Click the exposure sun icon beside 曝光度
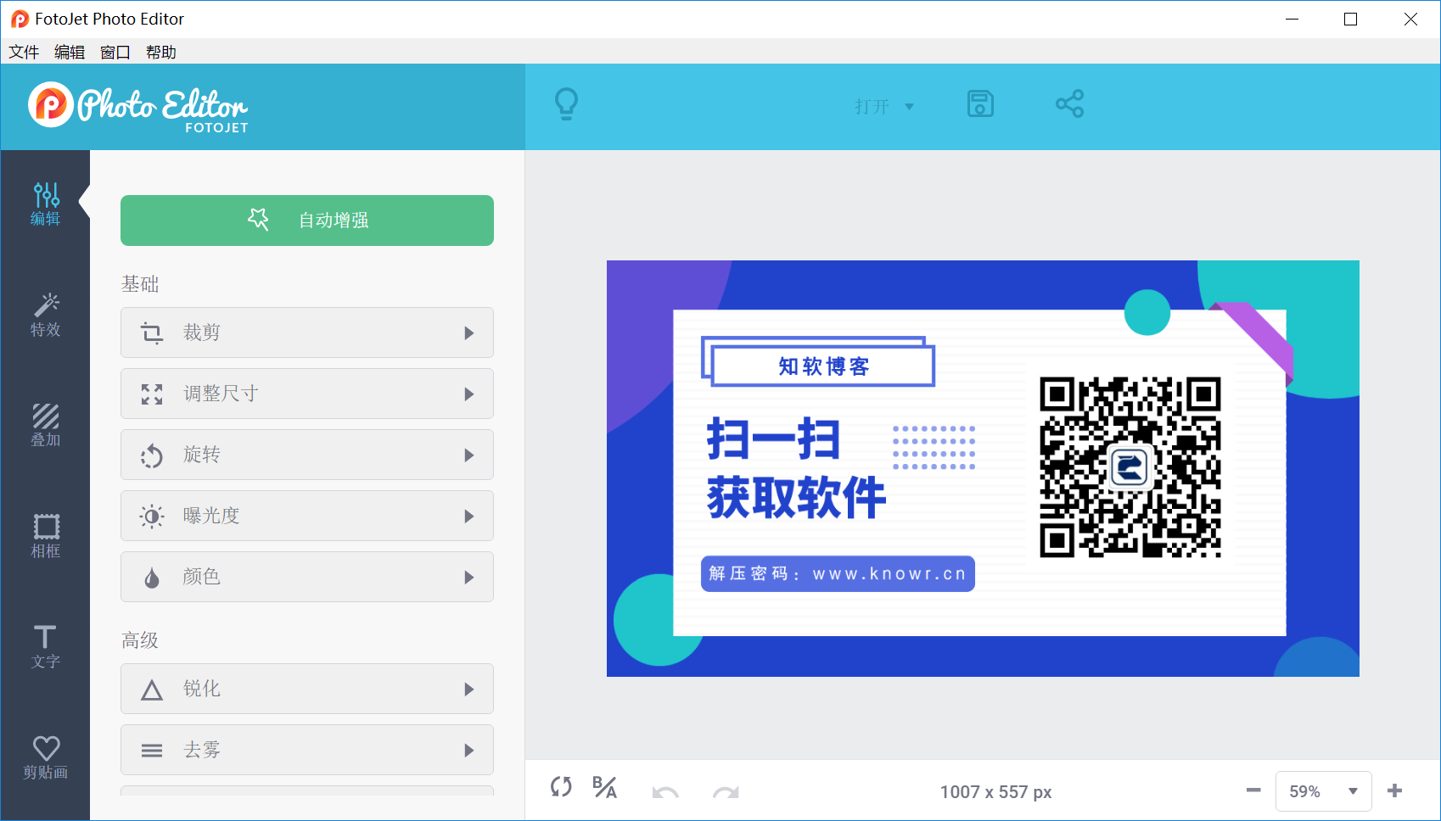 pos(152,516)
